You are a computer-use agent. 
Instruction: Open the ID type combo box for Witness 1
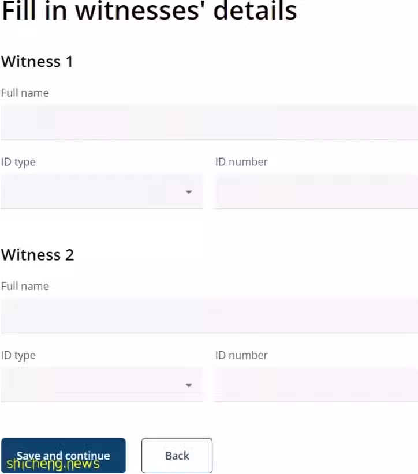pyautogui.click(x=102, y=191)
